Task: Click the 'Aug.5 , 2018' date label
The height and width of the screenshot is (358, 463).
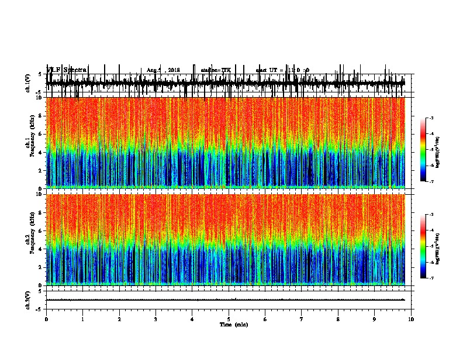Action: coord(163,70)
